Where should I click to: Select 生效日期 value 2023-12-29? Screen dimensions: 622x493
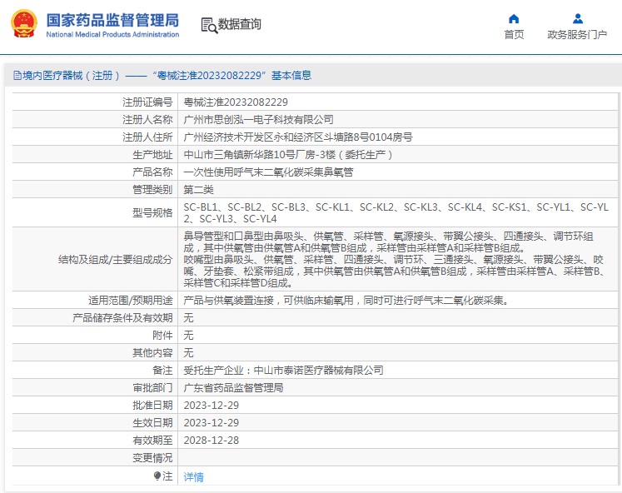pos(211,423)
